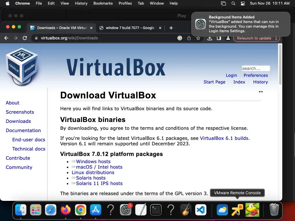This screenshot has width=295, height=221.
Task: Click the Login link
Action: click(x=231, y=75)
